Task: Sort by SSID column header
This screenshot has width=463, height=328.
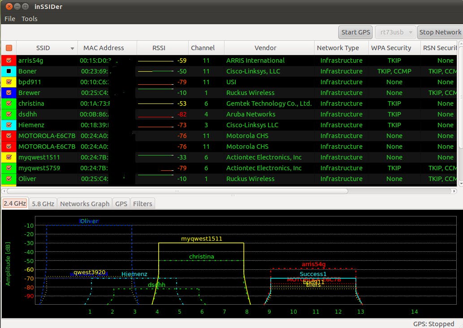Action: [x=47, y=48]
